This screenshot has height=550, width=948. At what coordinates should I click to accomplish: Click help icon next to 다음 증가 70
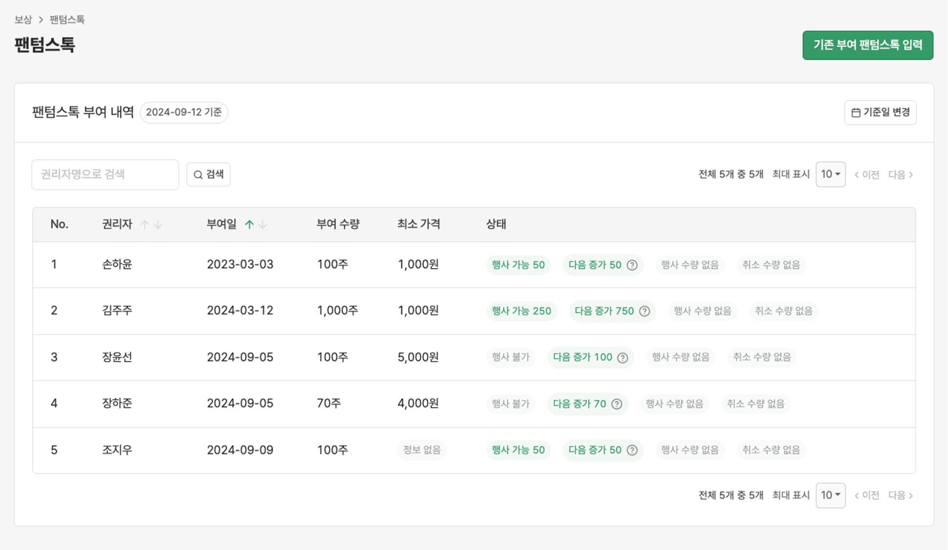coord(616,404)
